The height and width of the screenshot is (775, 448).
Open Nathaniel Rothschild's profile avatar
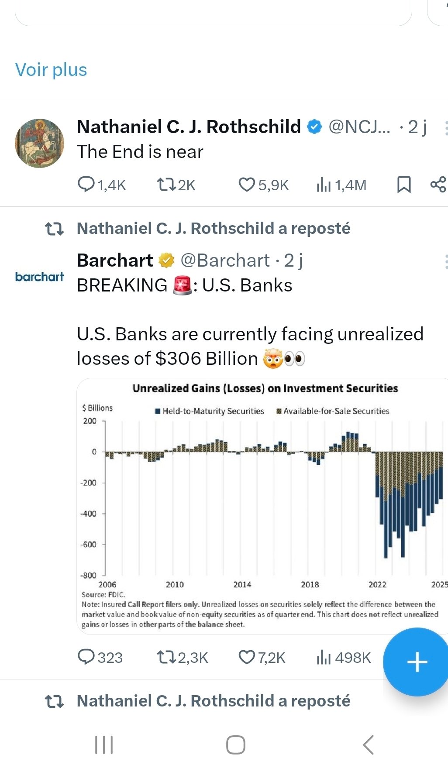pos(39,143)
